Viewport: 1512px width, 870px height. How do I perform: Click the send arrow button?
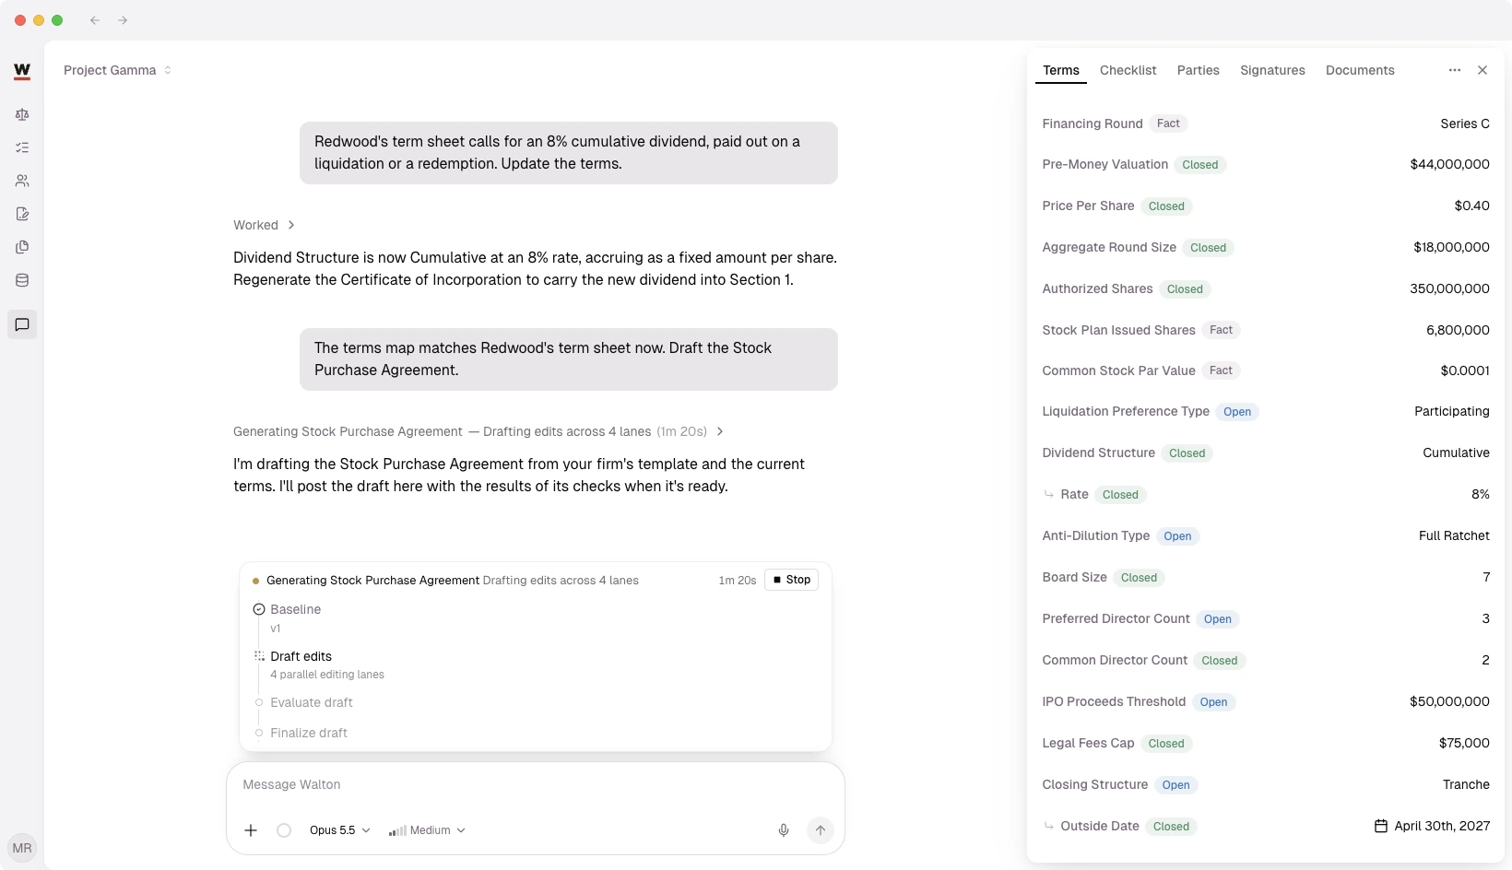(821, 830)
